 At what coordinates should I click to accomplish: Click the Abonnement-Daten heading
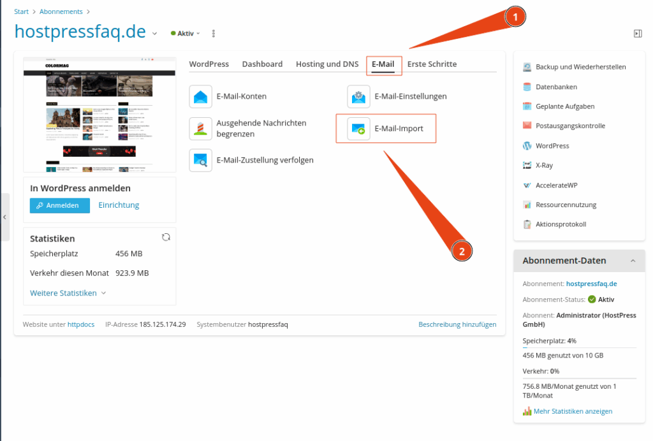pyautogui.click(x=564, y=261)
